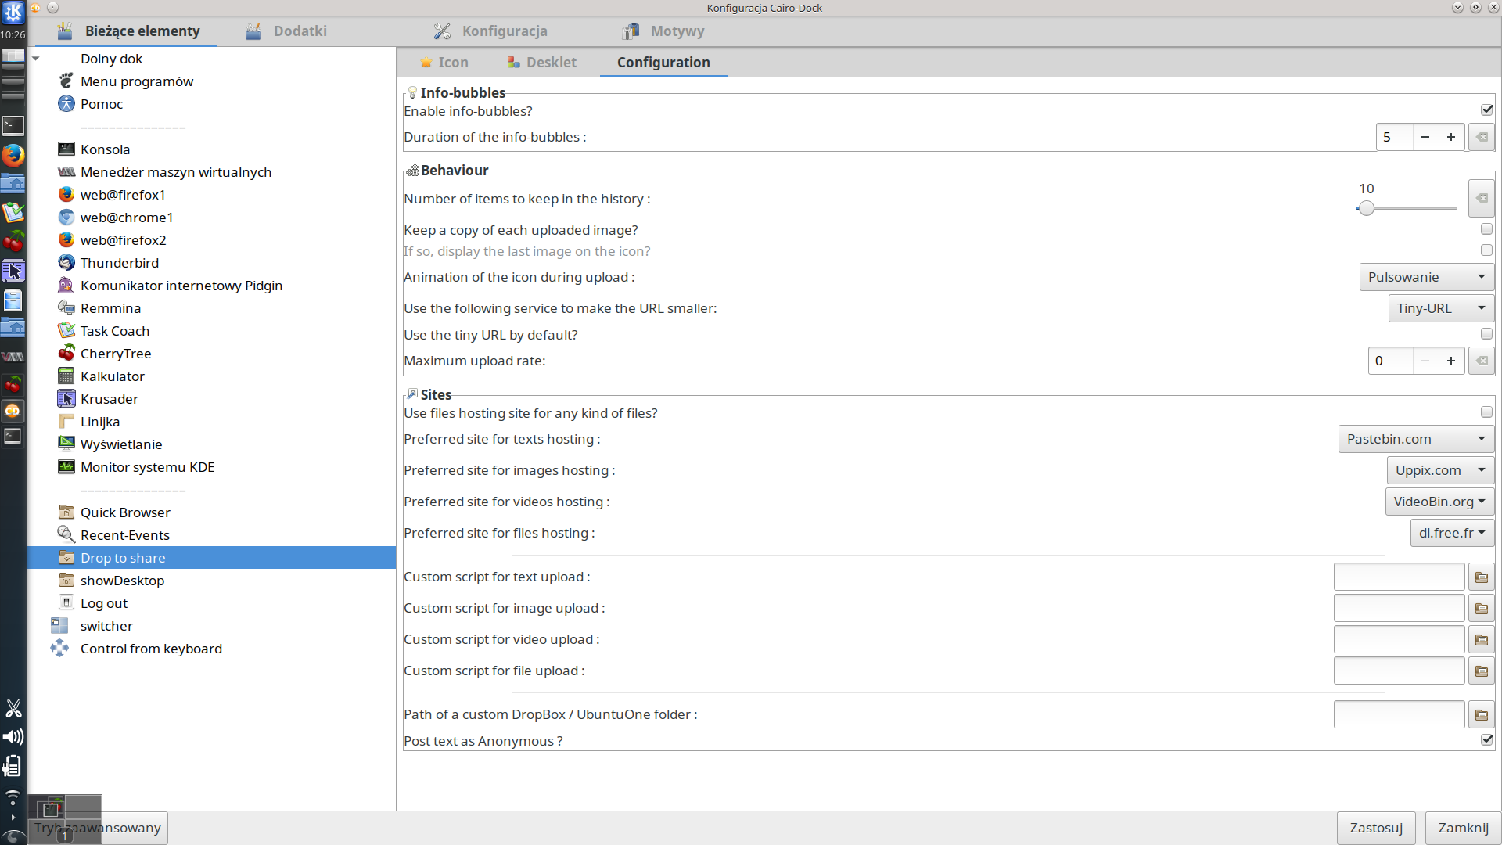Select the Bieżące elementy tab
Screen dimensions: 1502x845
(129, 31)
